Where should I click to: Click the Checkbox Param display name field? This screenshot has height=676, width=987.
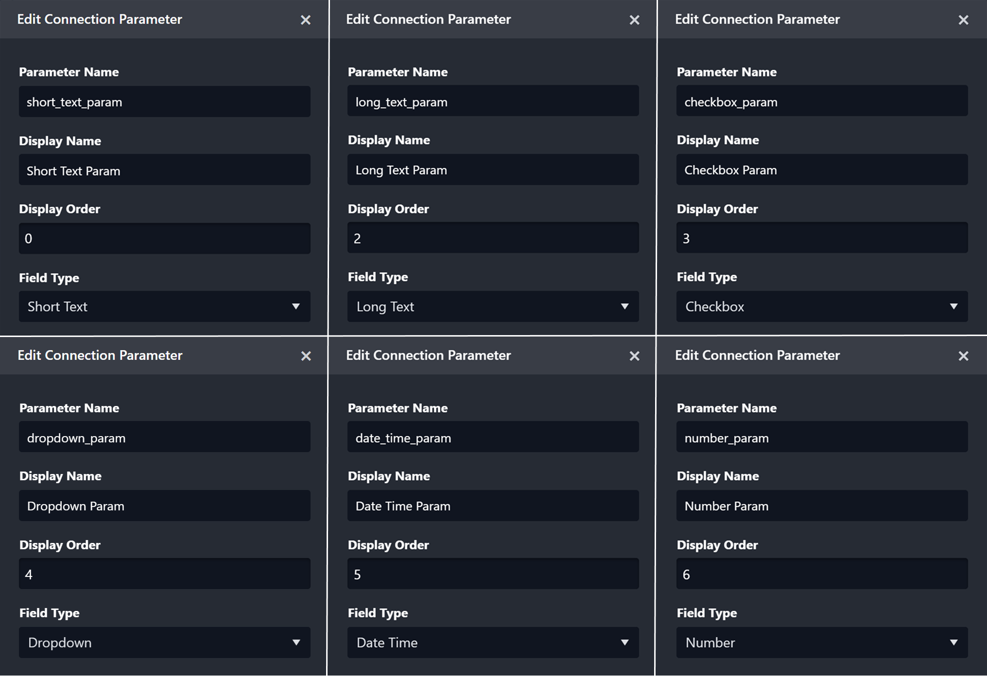pyautogui.click(x=822, y=170)
